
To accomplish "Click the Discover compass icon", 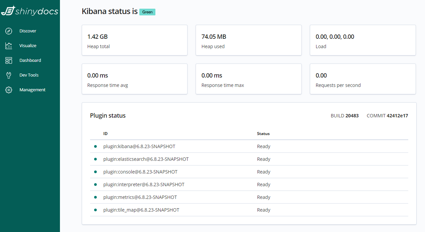I will (x=9, y=31).
